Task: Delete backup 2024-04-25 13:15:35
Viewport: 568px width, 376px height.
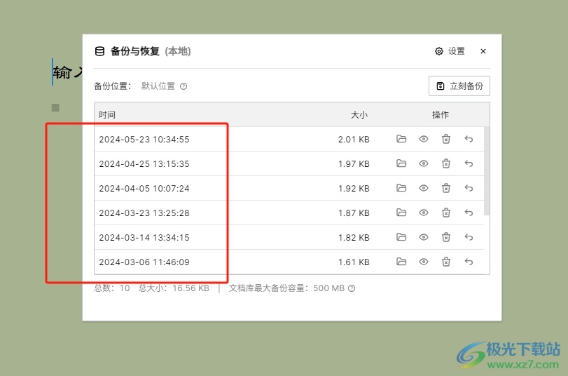Action: (446, 163)
